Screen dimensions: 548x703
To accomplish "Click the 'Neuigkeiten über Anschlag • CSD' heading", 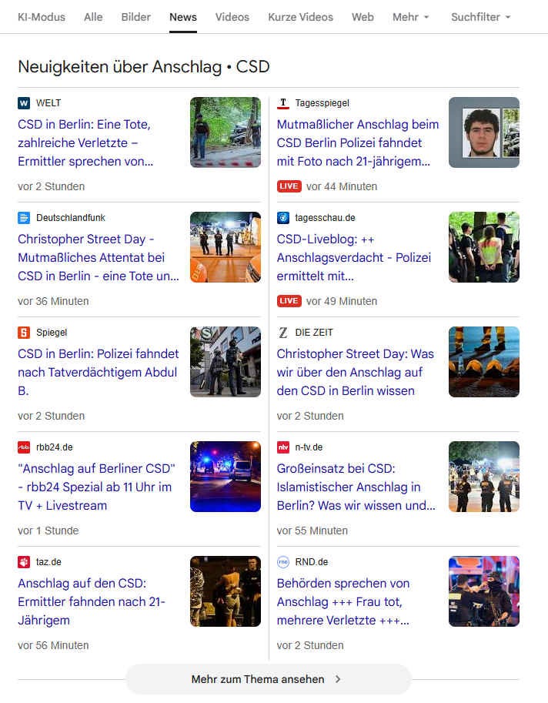I will (143, 67).
